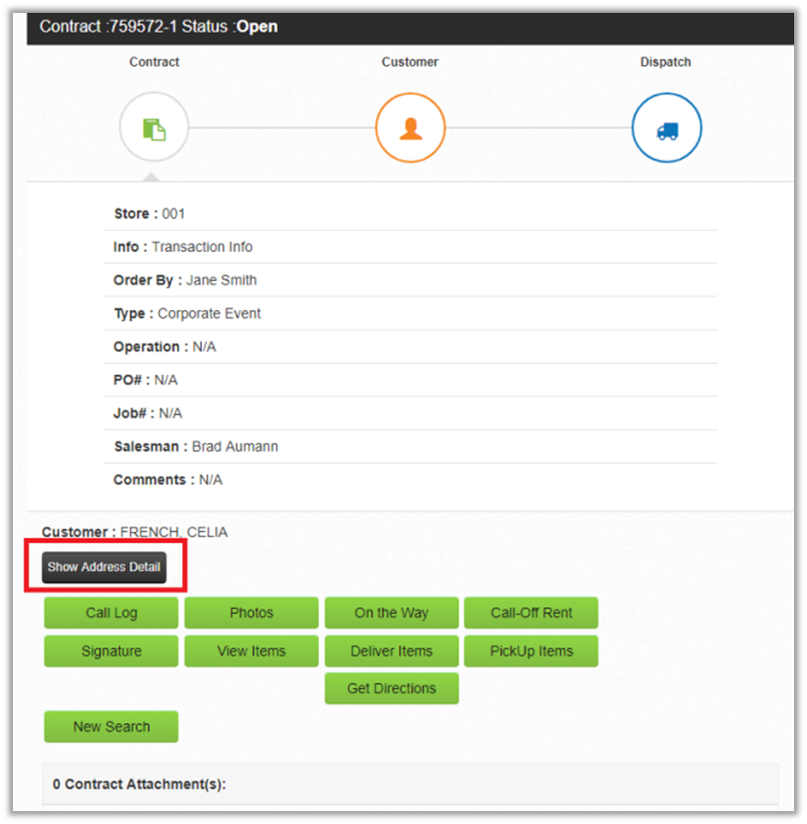Viewport: 807px width, 824px height.
Task: Open the Call Log
Action: pyautogui.click(x=111, y=613)
